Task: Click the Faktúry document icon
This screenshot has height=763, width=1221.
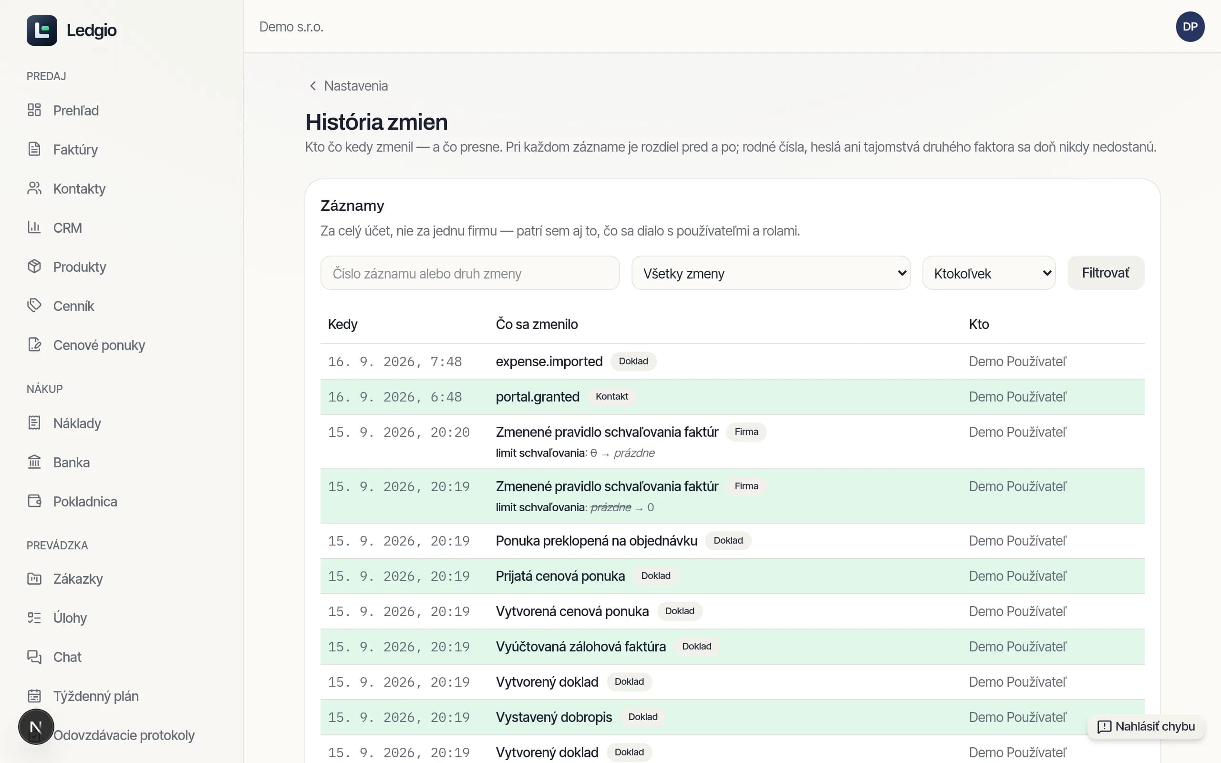Action: tap(34, 149)
